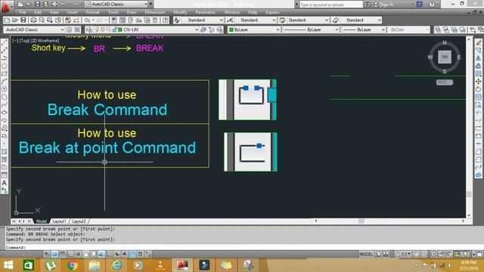Toggle Ortho Mode in status bar
The width and height of the screenshot is (484, 272).
pyautogui.click(x=70, y=254)
